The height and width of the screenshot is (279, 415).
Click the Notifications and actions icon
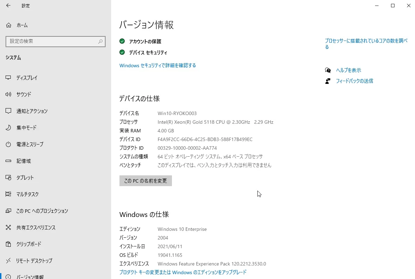click(x=8, y=111)
